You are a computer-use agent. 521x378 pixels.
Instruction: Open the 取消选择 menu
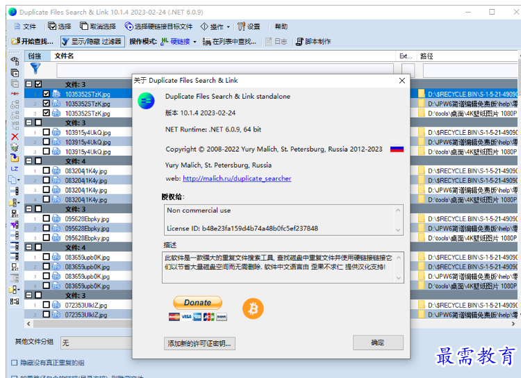pos(98,26)
